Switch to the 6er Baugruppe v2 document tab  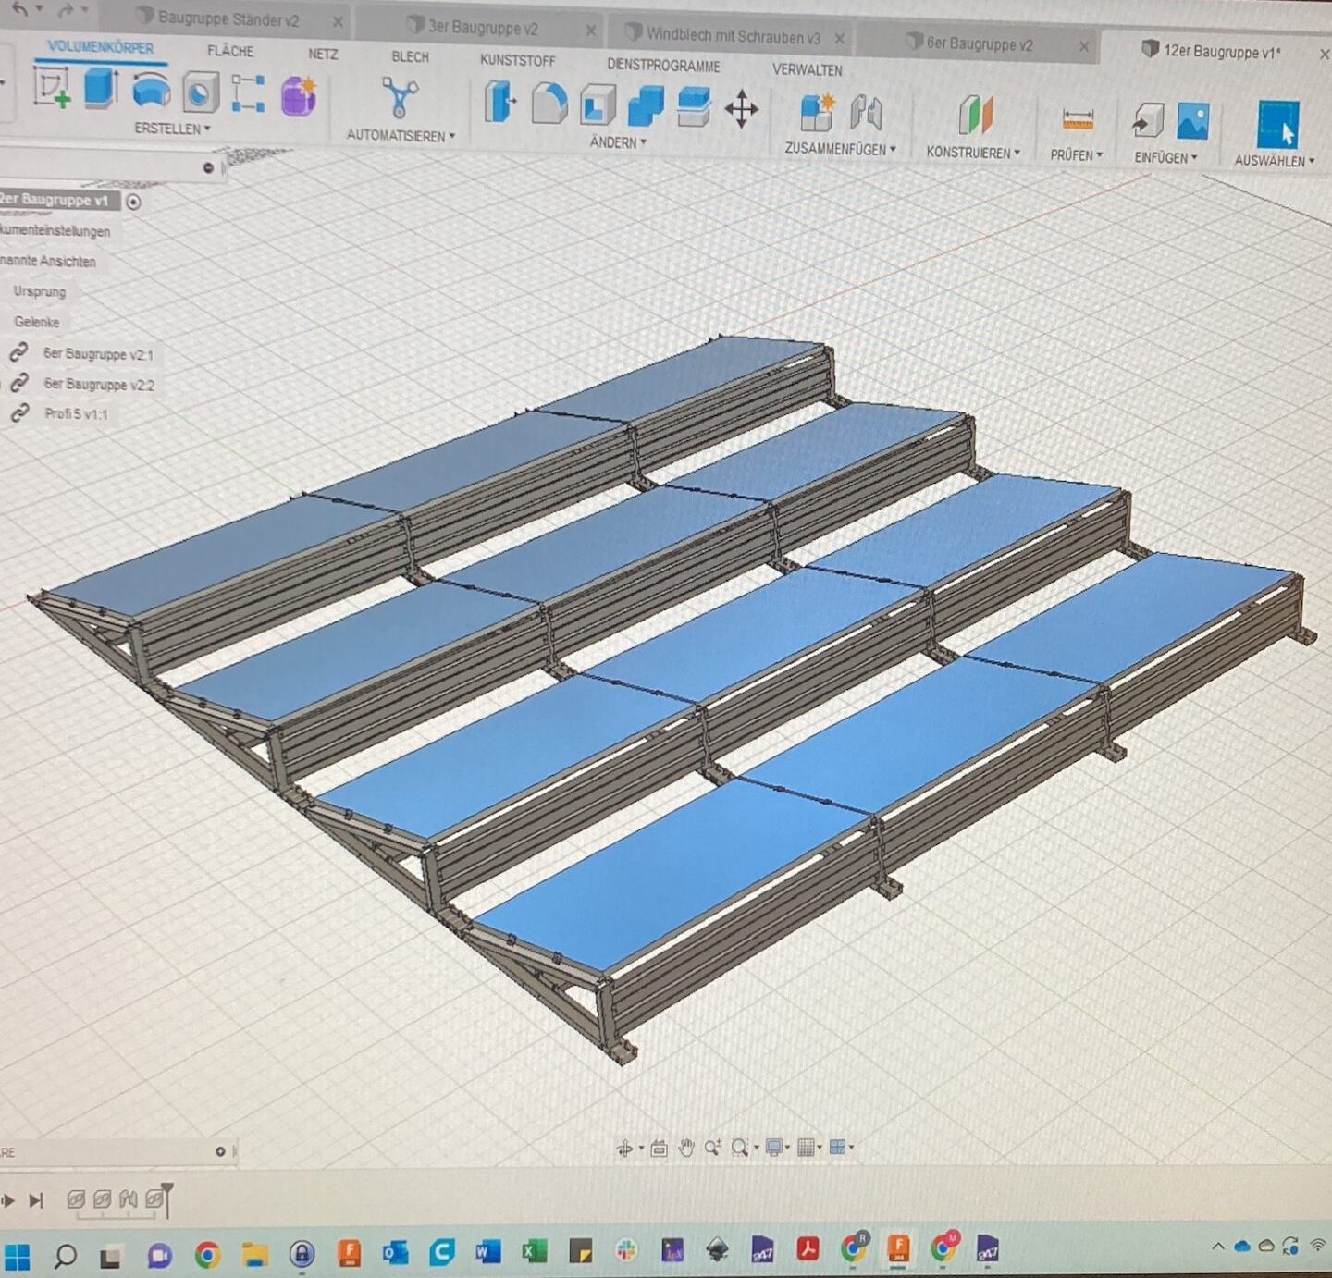(x=979, y=43)
